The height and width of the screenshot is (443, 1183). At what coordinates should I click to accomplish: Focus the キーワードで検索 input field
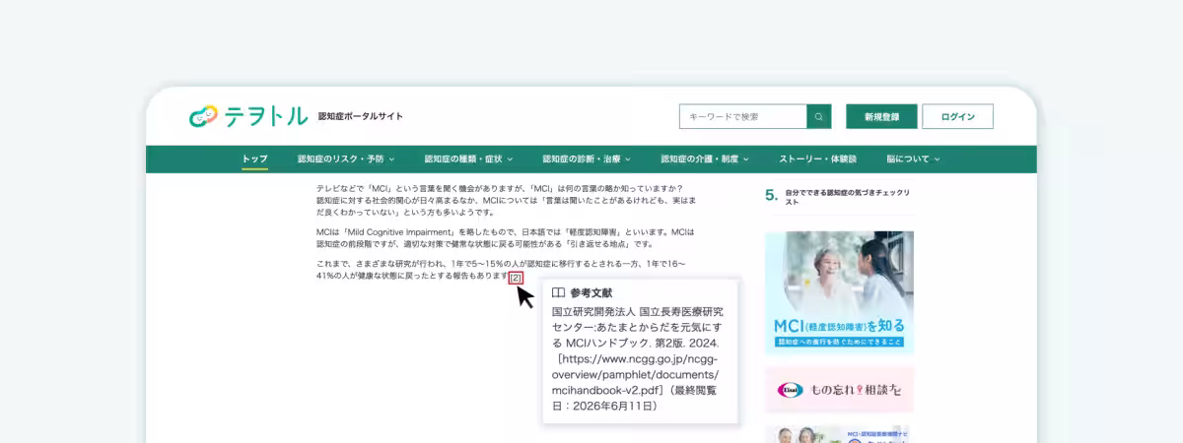[743, 117]
